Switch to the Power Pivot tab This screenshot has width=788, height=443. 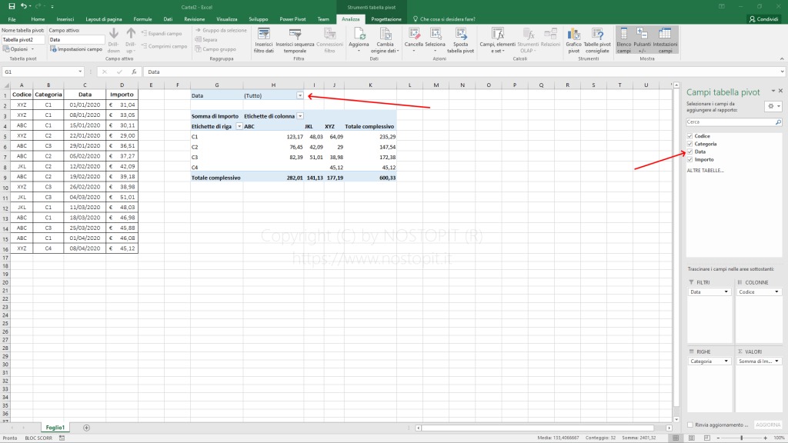click(292, 19)
